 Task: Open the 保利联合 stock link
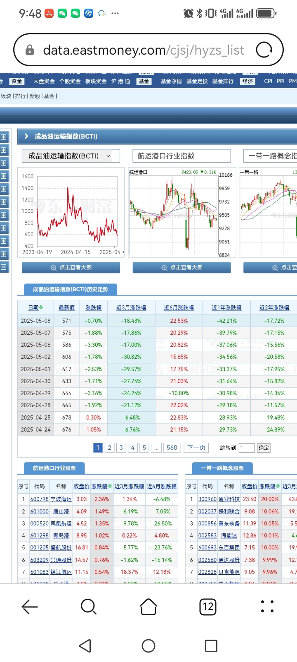[229, 511]
